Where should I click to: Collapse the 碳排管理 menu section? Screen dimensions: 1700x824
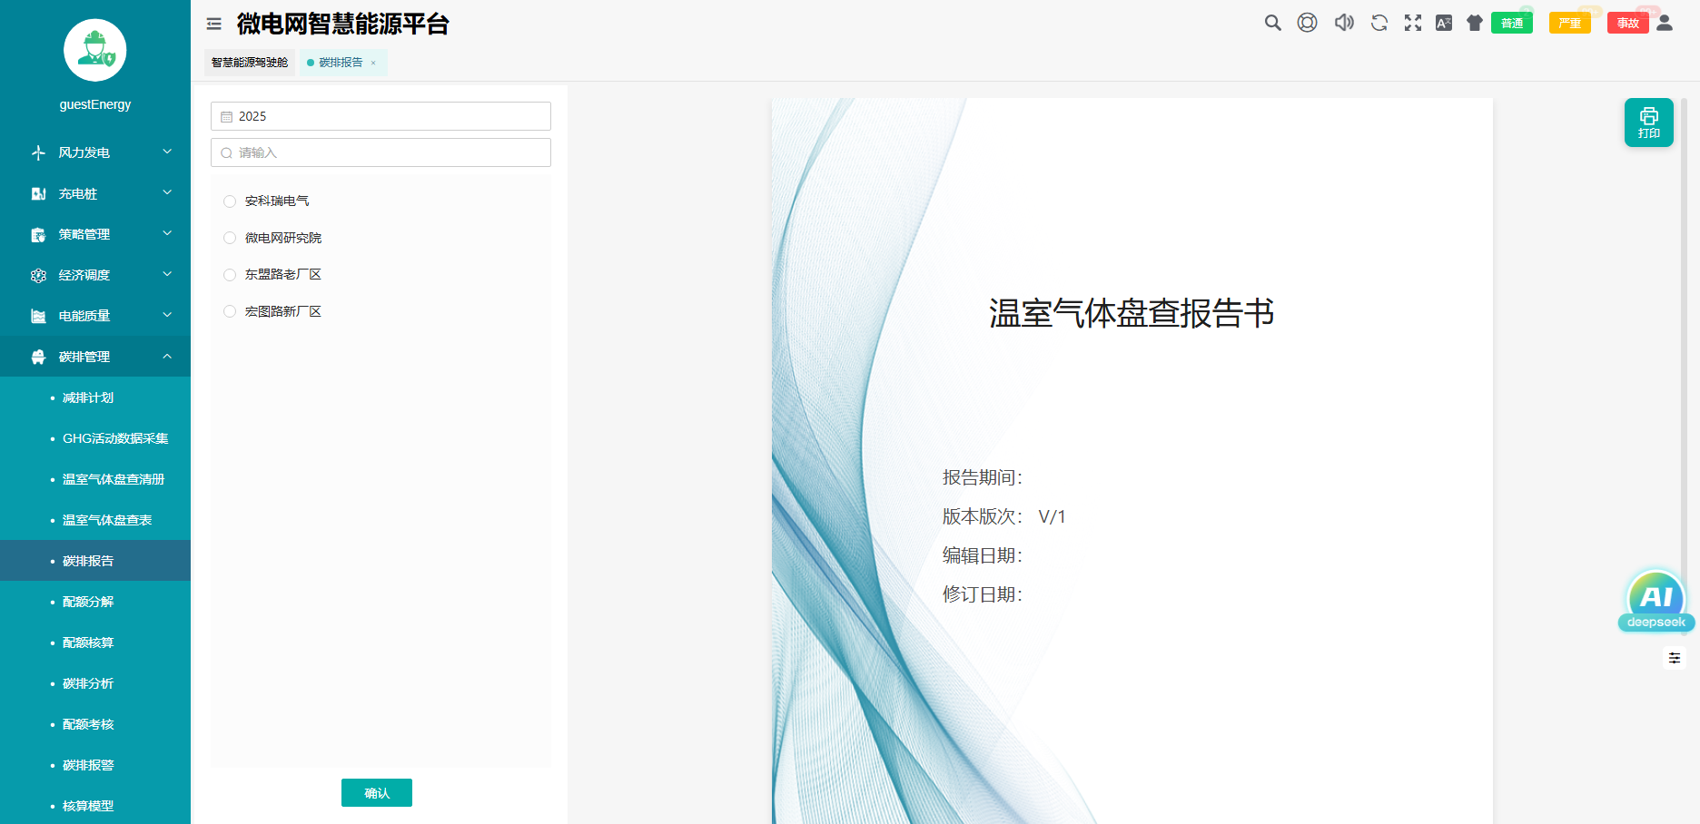click(94, 356)
